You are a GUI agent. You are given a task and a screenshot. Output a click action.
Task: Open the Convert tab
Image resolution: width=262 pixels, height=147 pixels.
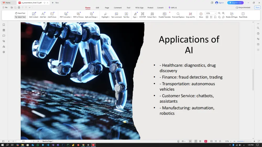coord(160,8)
